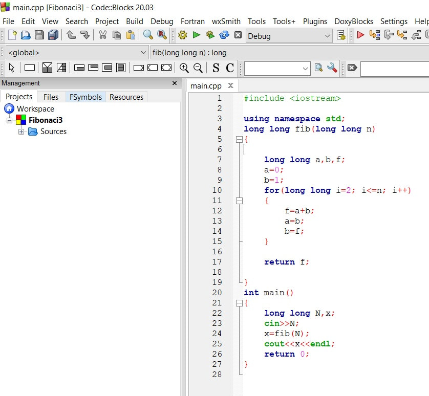Collapse the for loop fold at line 11
Viewport: 429px width, 396px height.
(239, 201)
